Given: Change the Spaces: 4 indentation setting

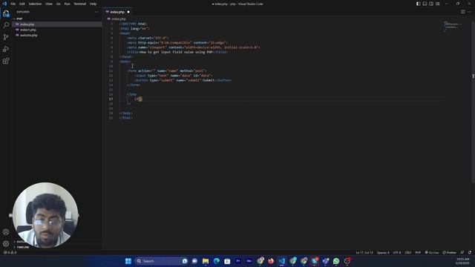Looking at the screenshot, I should [383, 252].
